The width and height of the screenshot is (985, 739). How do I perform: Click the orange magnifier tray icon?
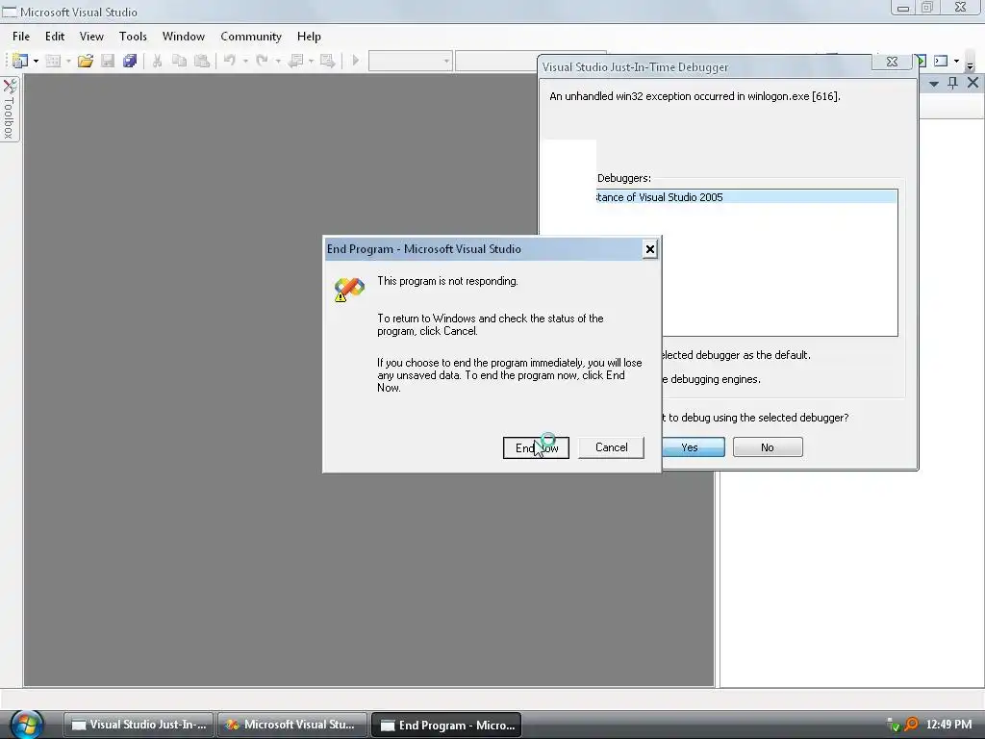pos(911,725)
